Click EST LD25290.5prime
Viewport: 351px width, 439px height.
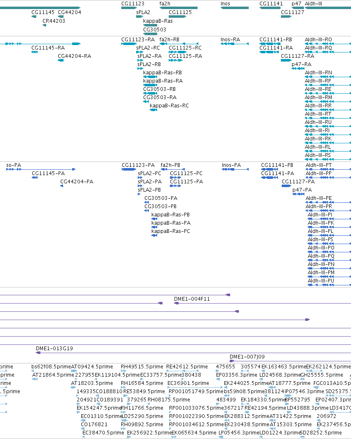(x=142, y=416)
